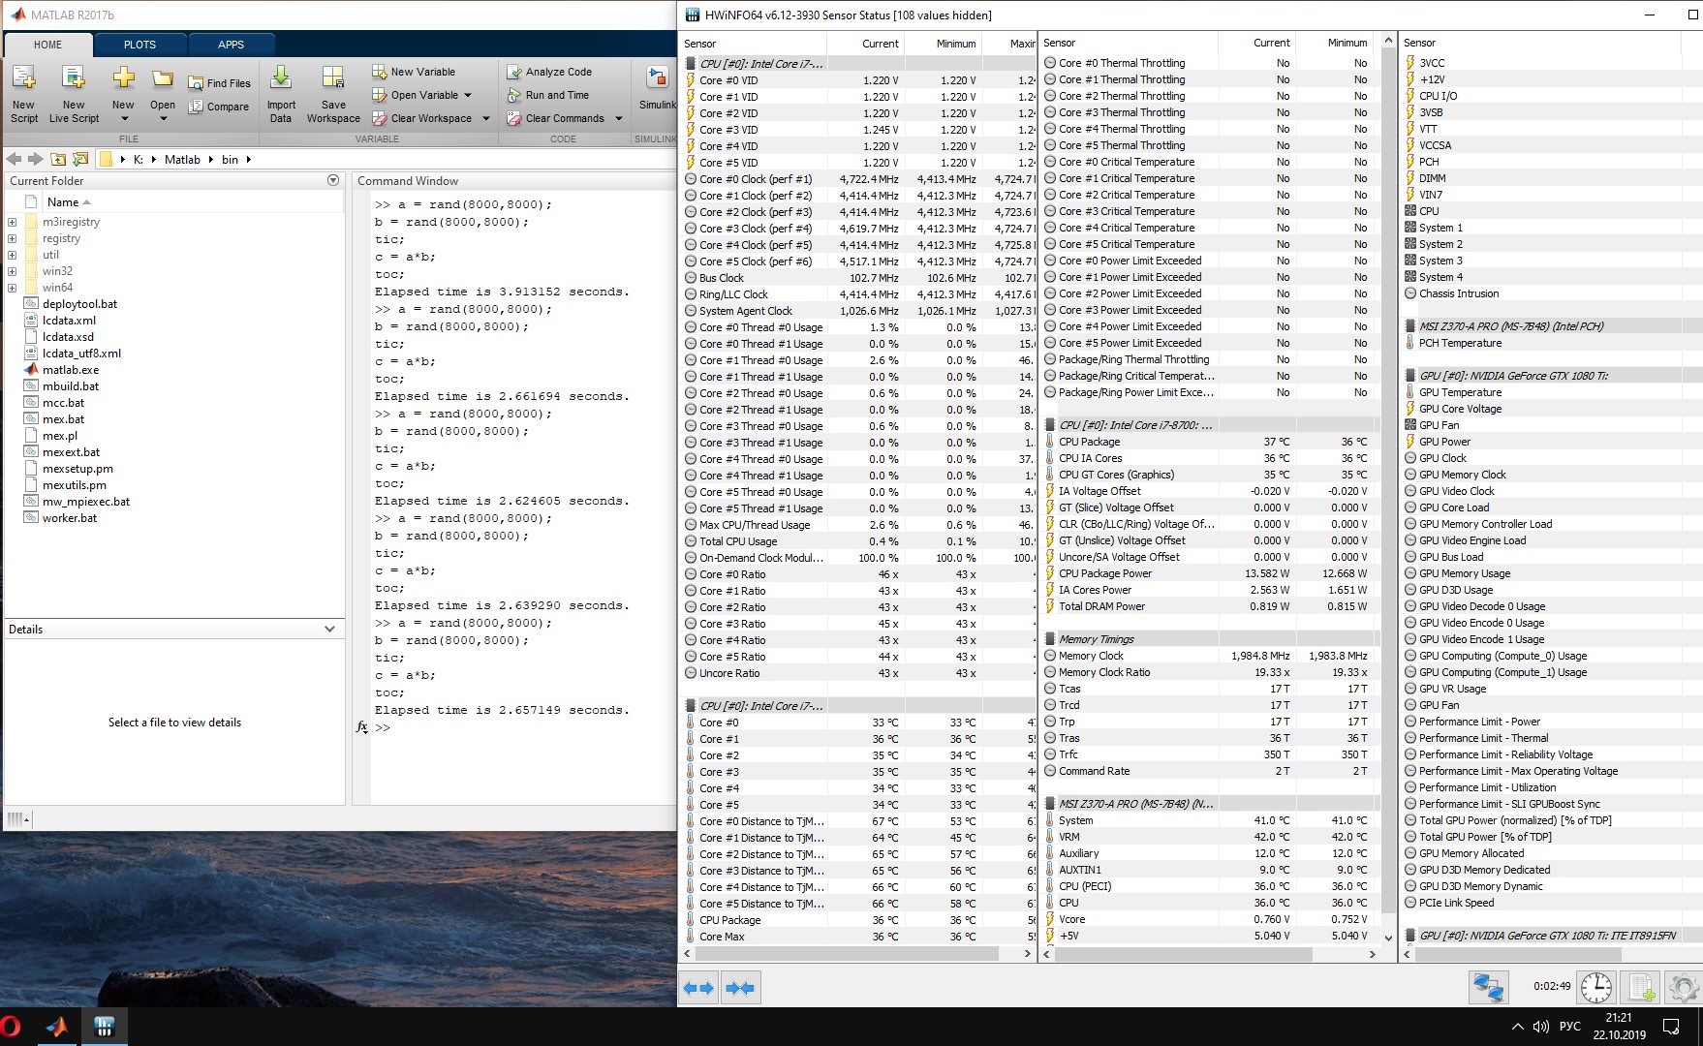Image resolution: width=1703 pixels, height=1046 pixels.
Task: Switch to the HOME tab
Action: pos(47,45)
